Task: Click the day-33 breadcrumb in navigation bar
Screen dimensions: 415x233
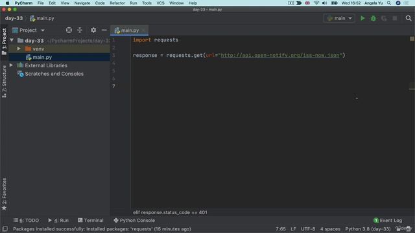Action: pos(14,18)
